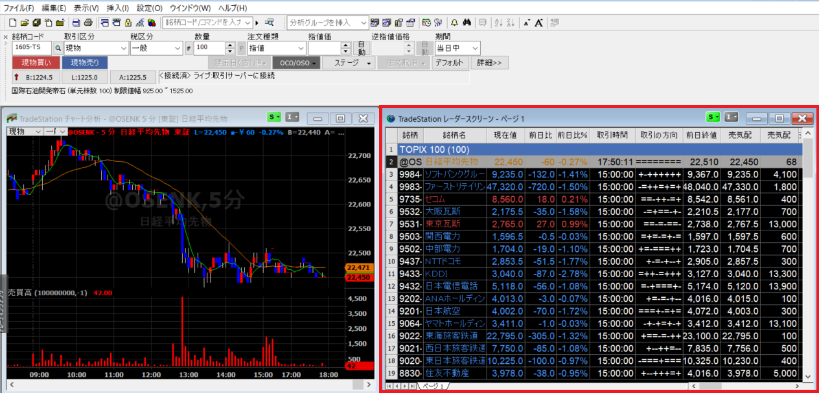Screen dimensions: 819x393
Task: Decrease font size with small A icon
Action: click(527, 23)
